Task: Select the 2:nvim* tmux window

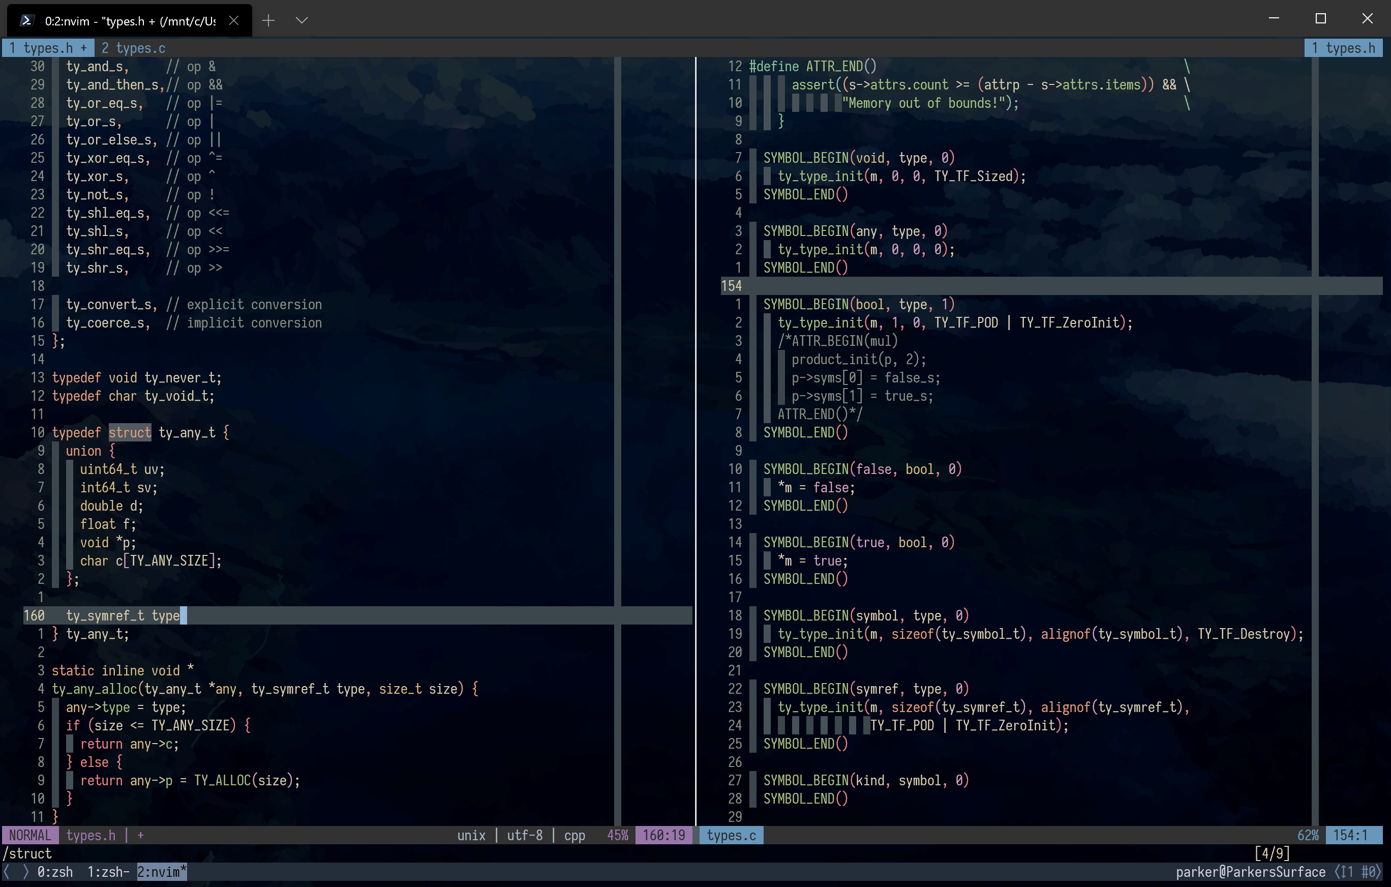Action: pos(162,871)
